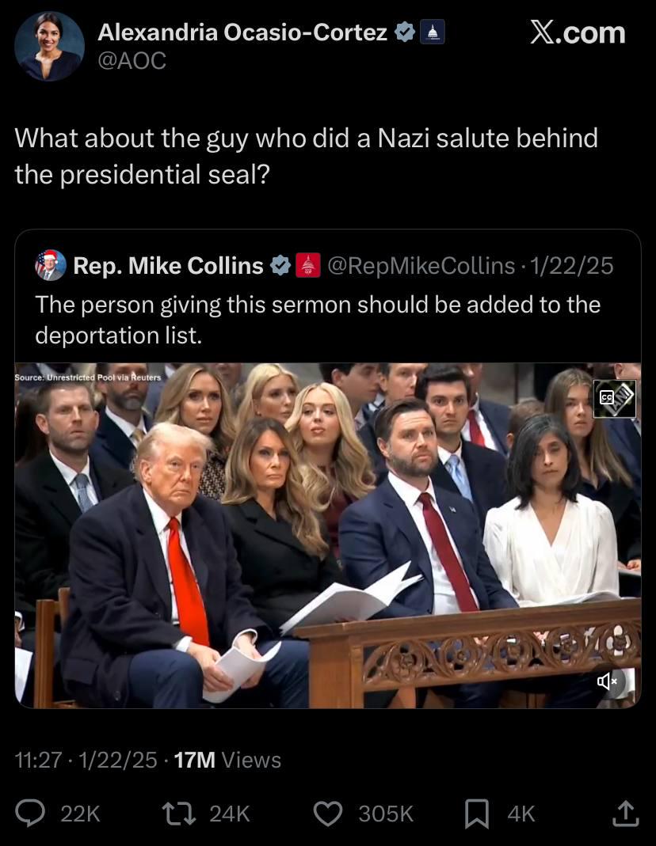Click Mike Collins verified checkmark badge

pyautogui.click(x=280, y=265)
